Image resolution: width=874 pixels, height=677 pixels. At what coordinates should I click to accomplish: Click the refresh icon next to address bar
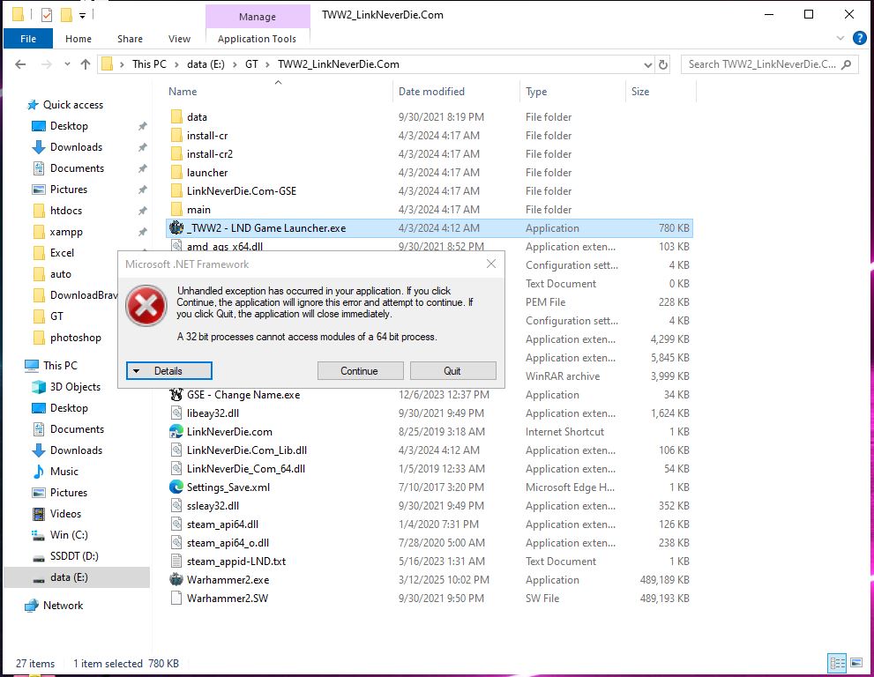(662, 64)
